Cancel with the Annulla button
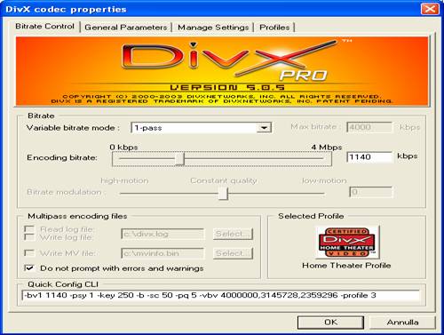The width and height of the screenshot is (444, 335). click(x=402, y=322)
